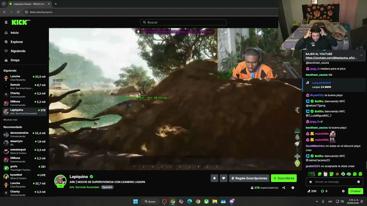Open Discord from taskbar
The image size is (367, 206).
click(232, 201)
